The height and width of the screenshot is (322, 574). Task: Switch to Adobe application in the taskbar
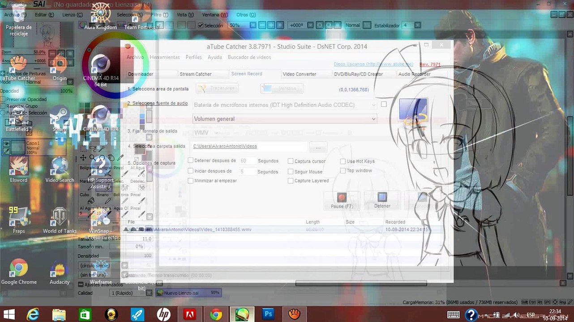[189, 314]
